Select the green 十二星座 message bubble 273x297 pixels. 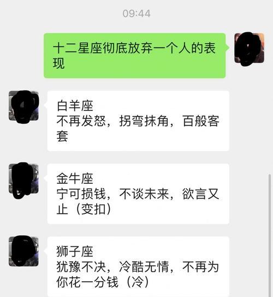pos(135,55)
